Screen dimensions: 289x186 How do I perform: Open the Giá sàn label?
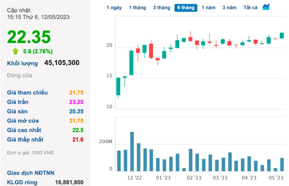pos(17,112)
